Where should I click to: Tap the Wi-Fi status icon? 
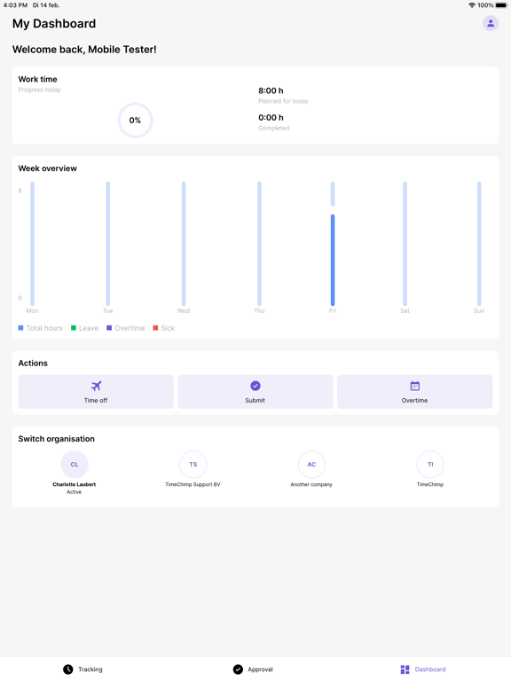click(471, 5)
